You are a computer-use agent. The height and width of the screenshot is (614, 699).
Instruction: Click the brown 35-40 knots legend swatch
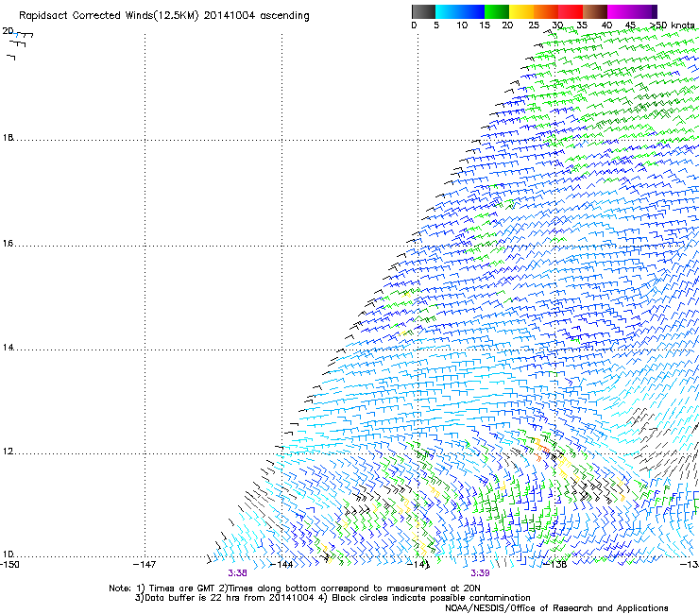click(x=595, y=11)
